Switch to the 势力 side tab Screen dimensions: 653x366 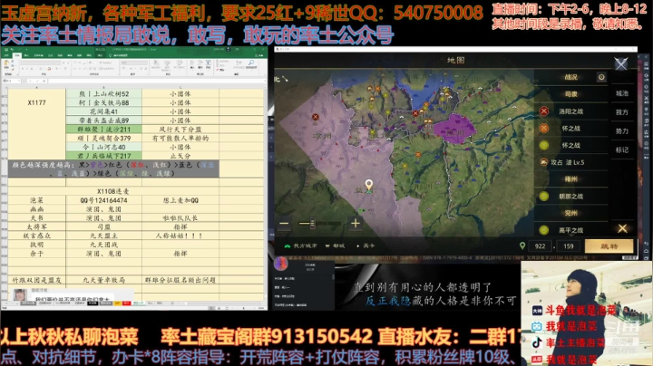tap(622, 131)
